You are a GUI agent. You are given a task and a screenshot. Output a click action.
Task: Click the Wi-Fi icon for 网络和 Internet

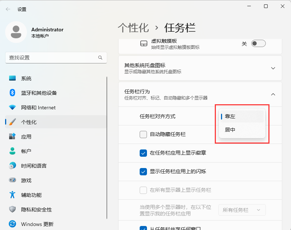pyautogui.click(x=12, y=108)
